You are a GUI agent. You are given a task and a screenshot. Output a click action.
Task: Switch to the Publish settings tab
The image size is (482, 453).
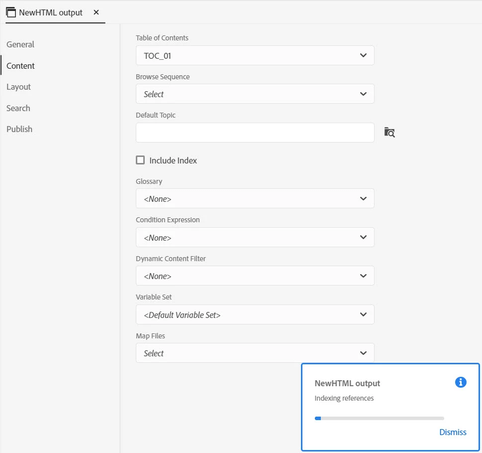[x=19, y=129]
